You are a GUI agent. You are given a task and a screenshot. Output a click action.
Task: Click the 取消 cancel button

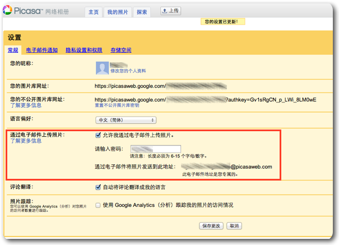[x=234, y=225]
